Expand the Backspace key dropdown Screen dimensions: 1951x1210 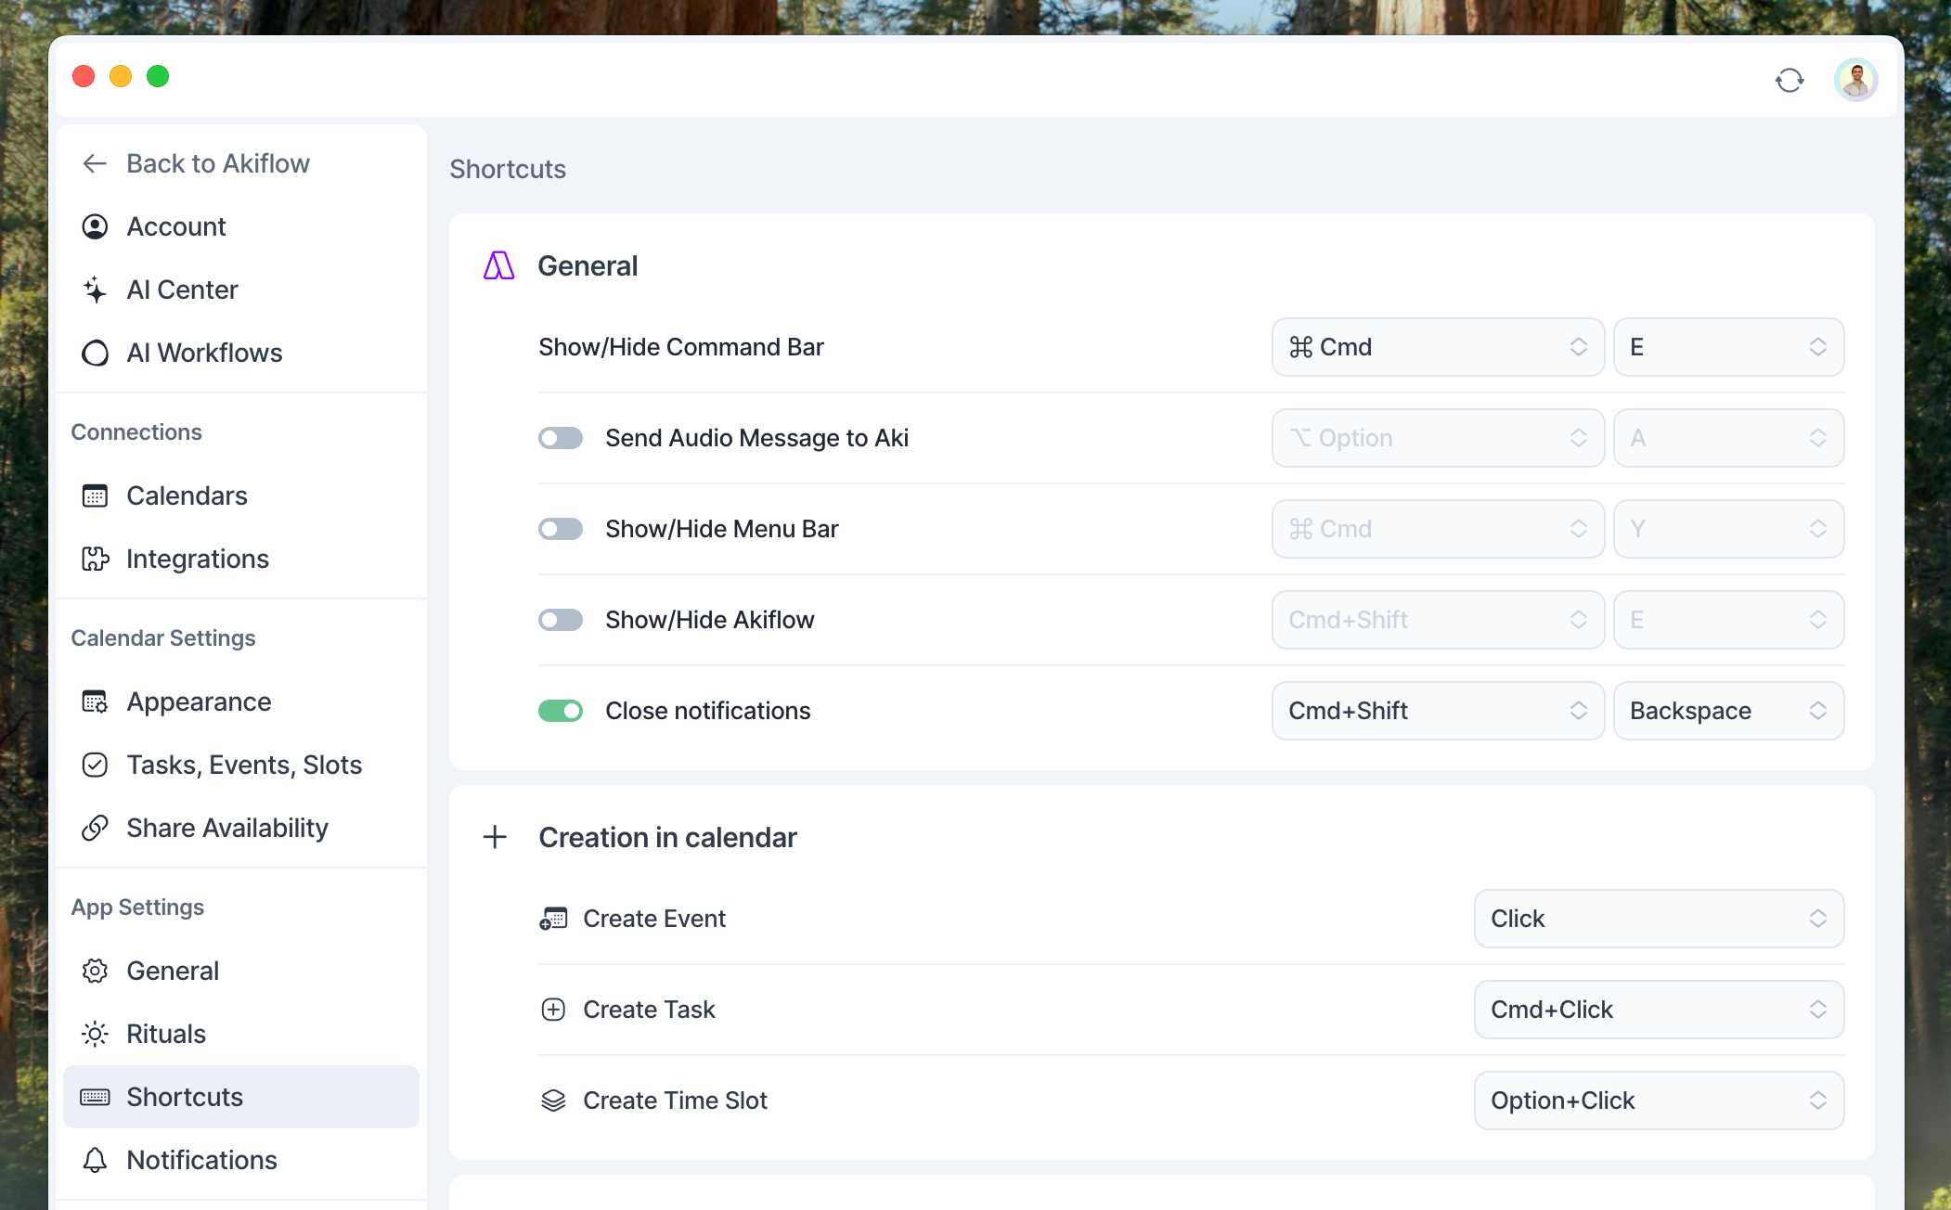click(1727, 711)
